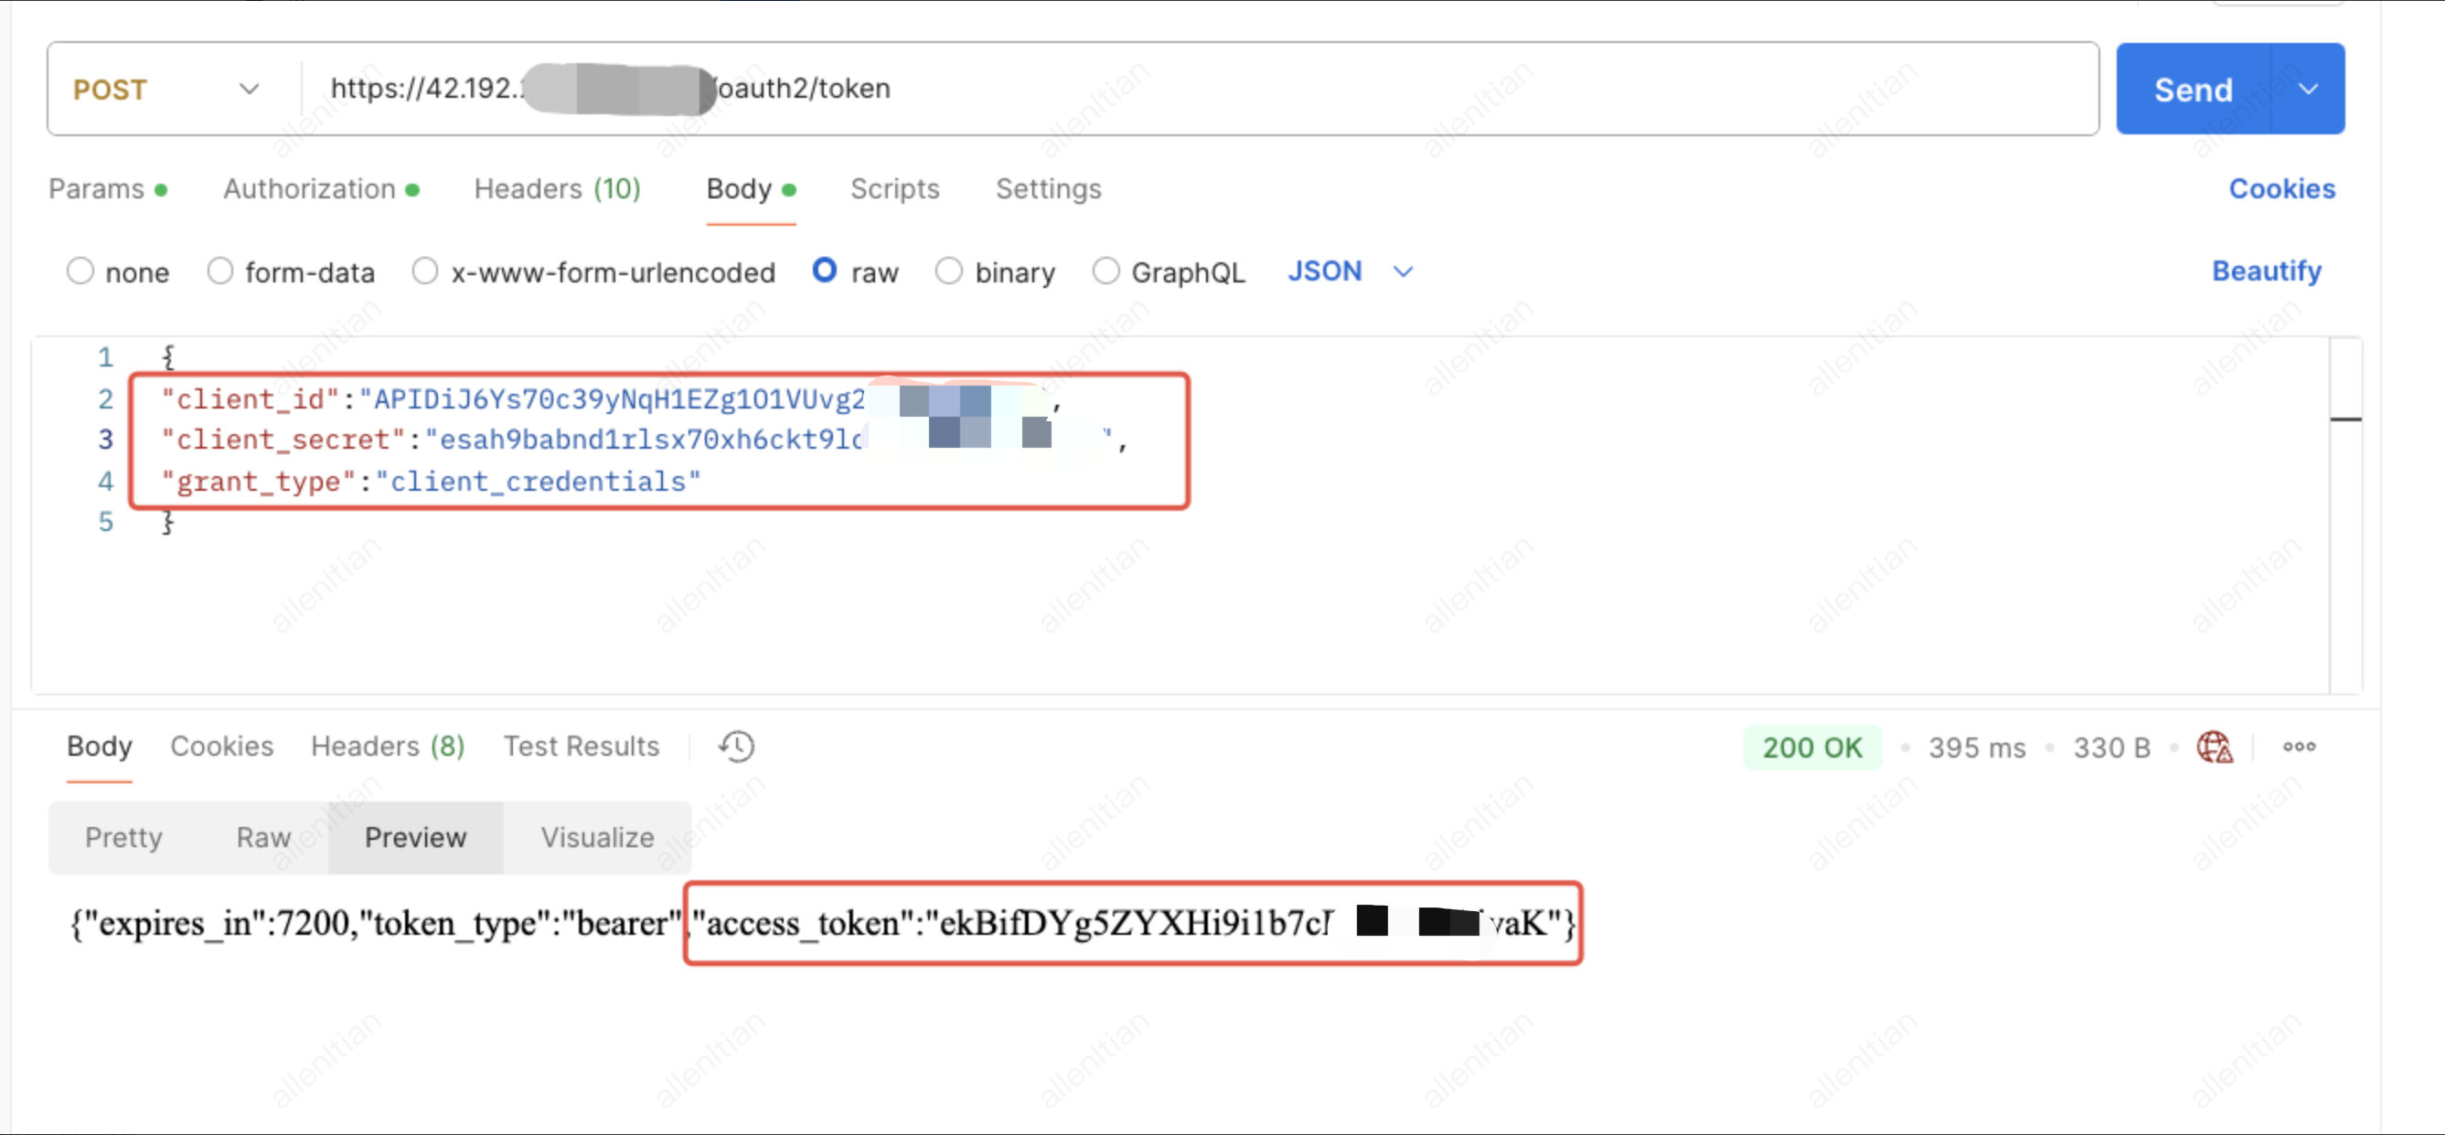Click the Beautify link
Image resolution: width=2445 pixels, height=1135 pixels.
(2266, 271)
